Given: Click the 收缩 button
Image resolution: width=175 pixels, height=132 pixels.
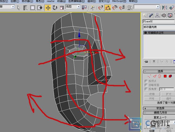Looking at the screenshot, I should (152, 94).
